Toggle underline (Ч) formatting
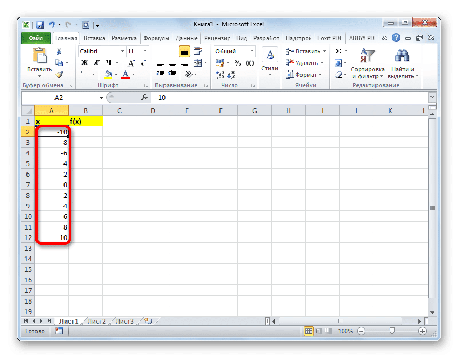 tap(109, 63)
